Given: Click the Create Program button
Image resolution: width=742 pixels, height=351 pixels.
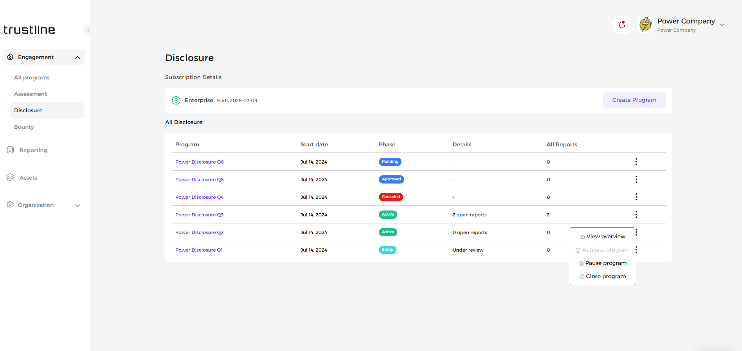Looking at the screenshot, I should (634, 100).
